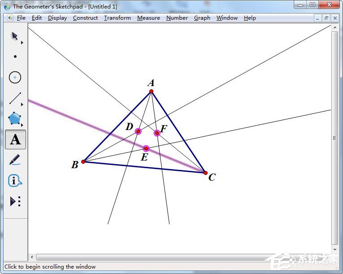
Task: Expand the Selection Arrow tool flyout arrow
Action: pos(22,43)
